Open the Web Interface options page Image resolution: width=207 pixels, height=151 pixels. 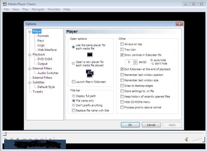click(47, 50)
